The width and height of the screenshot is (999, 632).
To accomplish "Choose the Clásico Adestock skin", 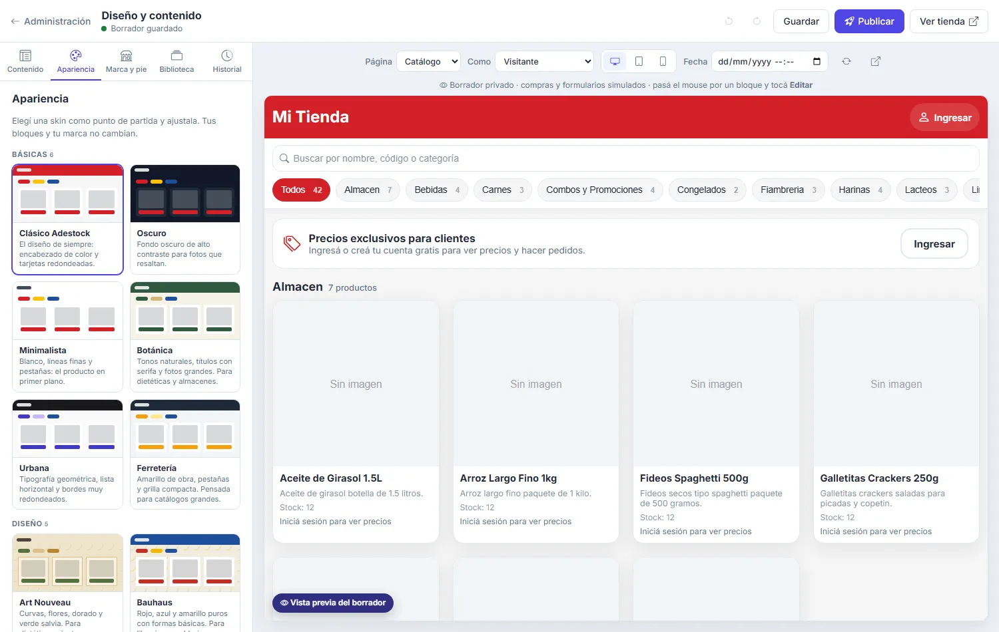I will [x=68, y=220].
